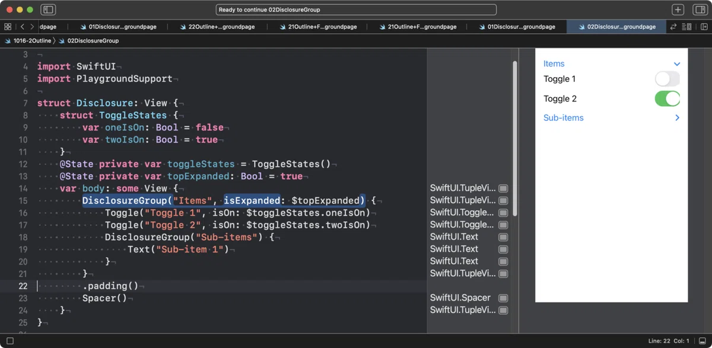Click the 02DisclosureGroup breadcrumb

pyautogui.click(x=93, y=41)
